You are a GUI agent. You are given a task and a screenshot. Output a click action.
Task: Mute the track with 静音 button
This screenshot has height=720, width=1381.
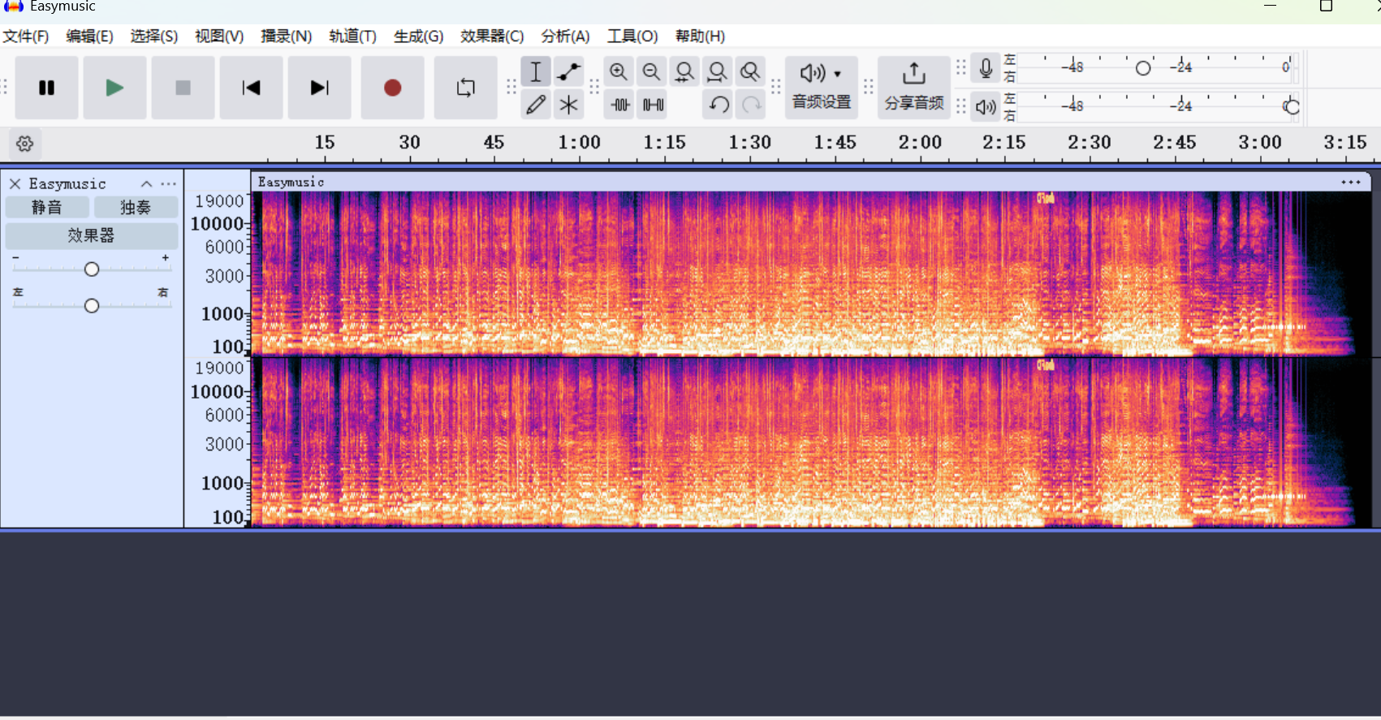46,208
